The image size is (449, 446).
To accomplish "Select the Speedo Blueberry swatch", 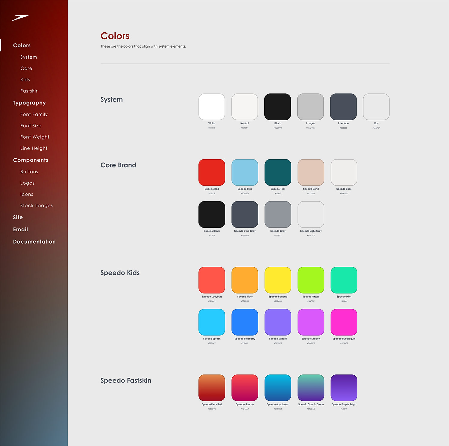I will pyautogui.click(x=245, y=322).
